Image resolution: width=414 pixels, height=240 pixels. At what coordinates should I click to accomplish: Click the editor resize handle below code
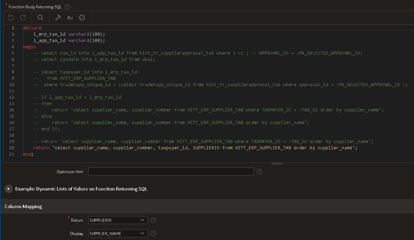277,163
